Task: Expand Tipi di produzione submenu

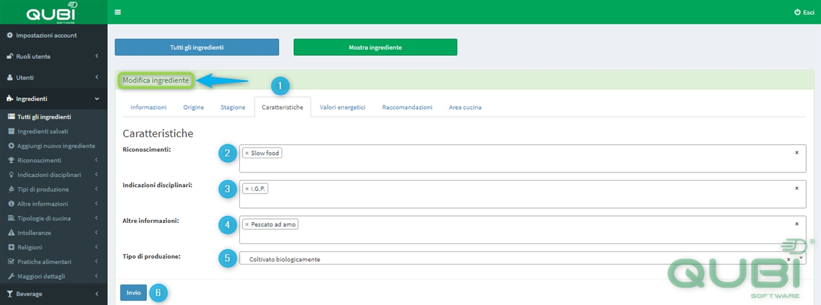Action: coord(96,190)
